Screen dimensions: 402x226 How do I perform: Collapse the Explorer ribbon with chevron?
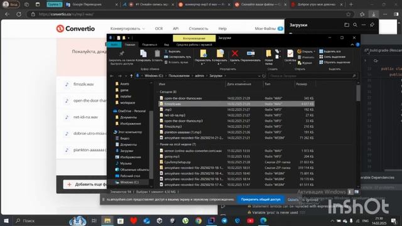click(x=352, y=45)
